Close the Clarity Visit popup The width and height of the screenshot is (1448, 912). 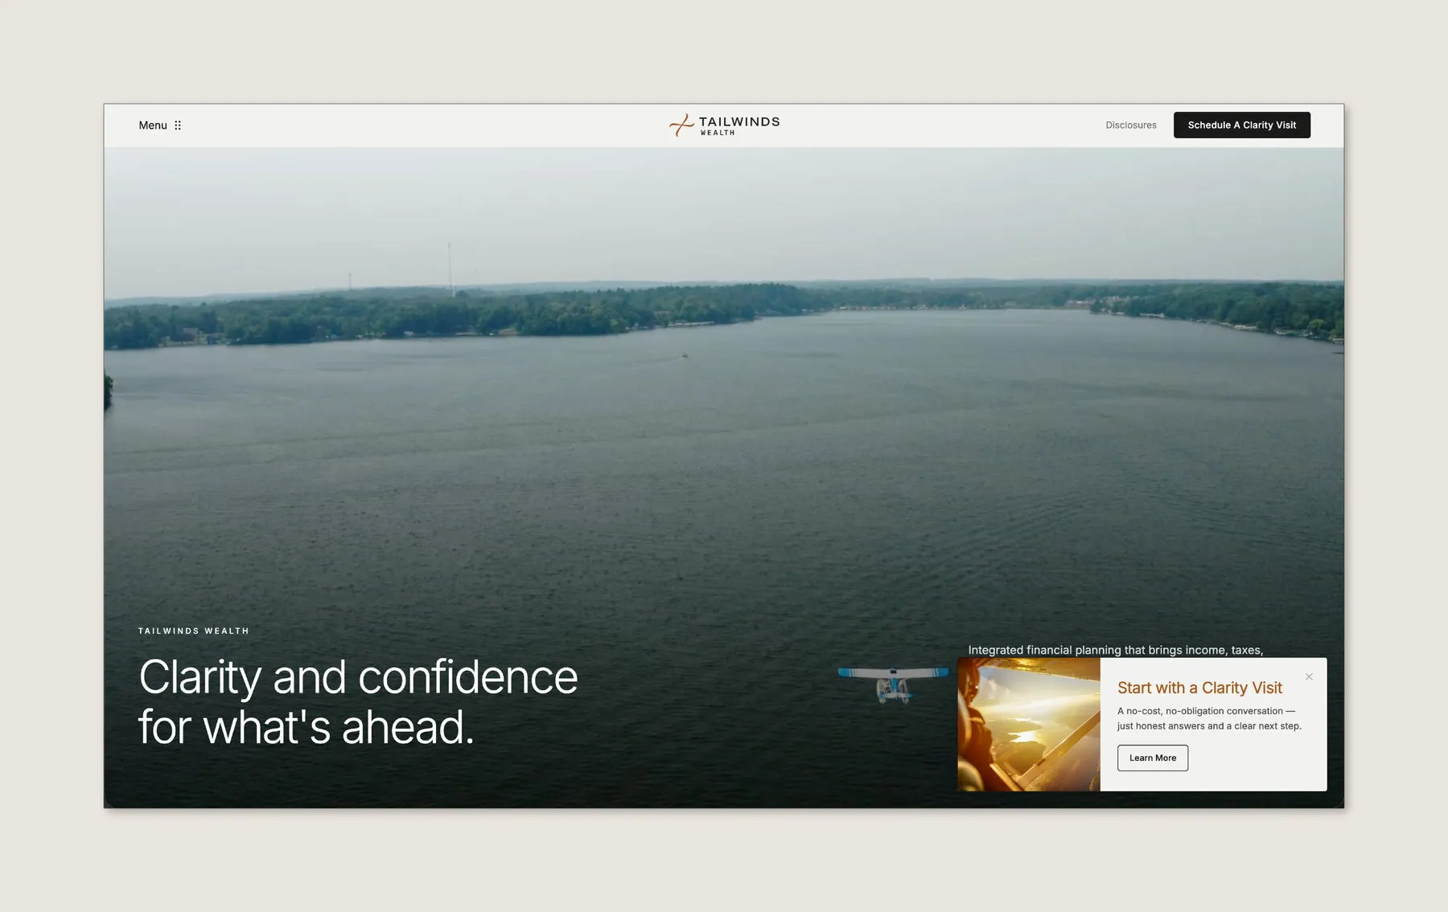(1309, 676)
